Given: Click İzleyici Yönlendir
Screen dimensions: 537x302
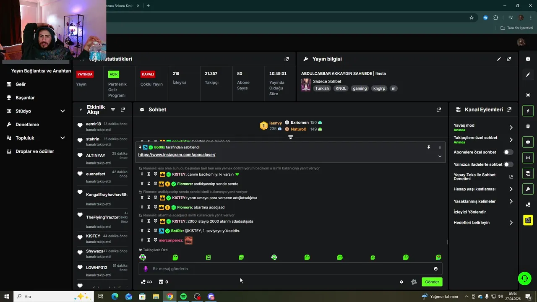Looking at the screenshot, I should pyautogui.click(x=470, y=212).
